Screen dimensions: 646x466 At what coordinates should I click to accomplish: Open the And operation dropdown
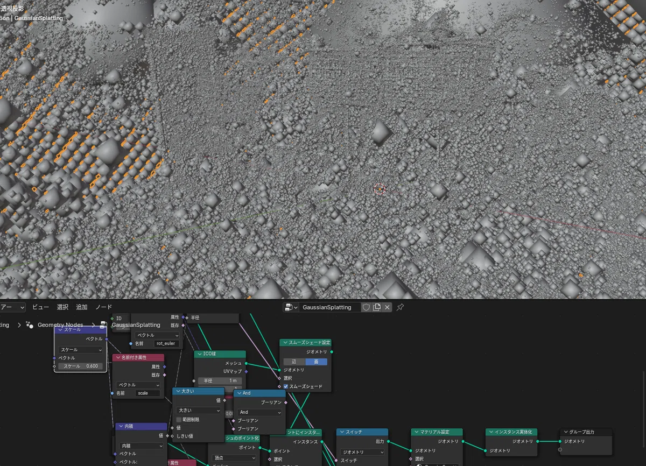click(260, 412)
